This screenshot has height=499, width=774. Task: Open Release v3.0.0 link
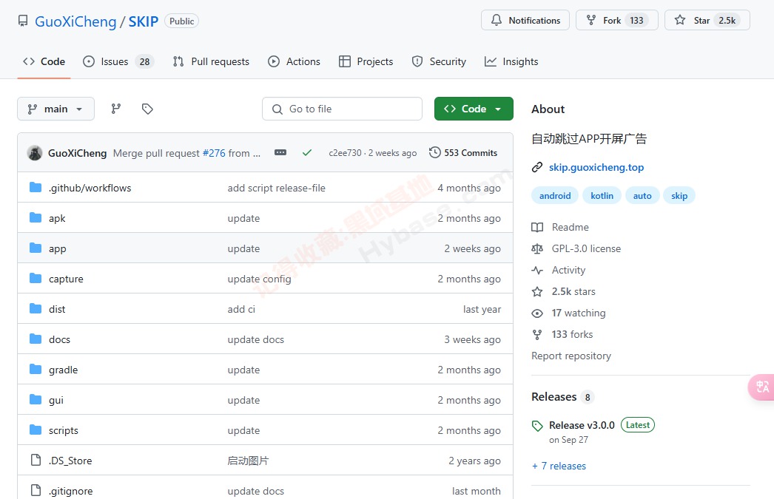[x=582, y=425]
